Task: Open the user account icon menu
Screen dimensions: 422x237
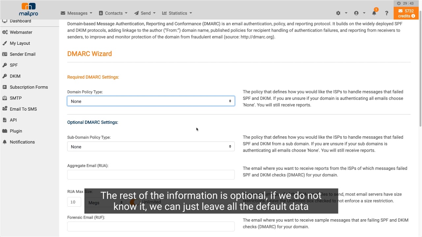Action: click(x=356, y=13)
